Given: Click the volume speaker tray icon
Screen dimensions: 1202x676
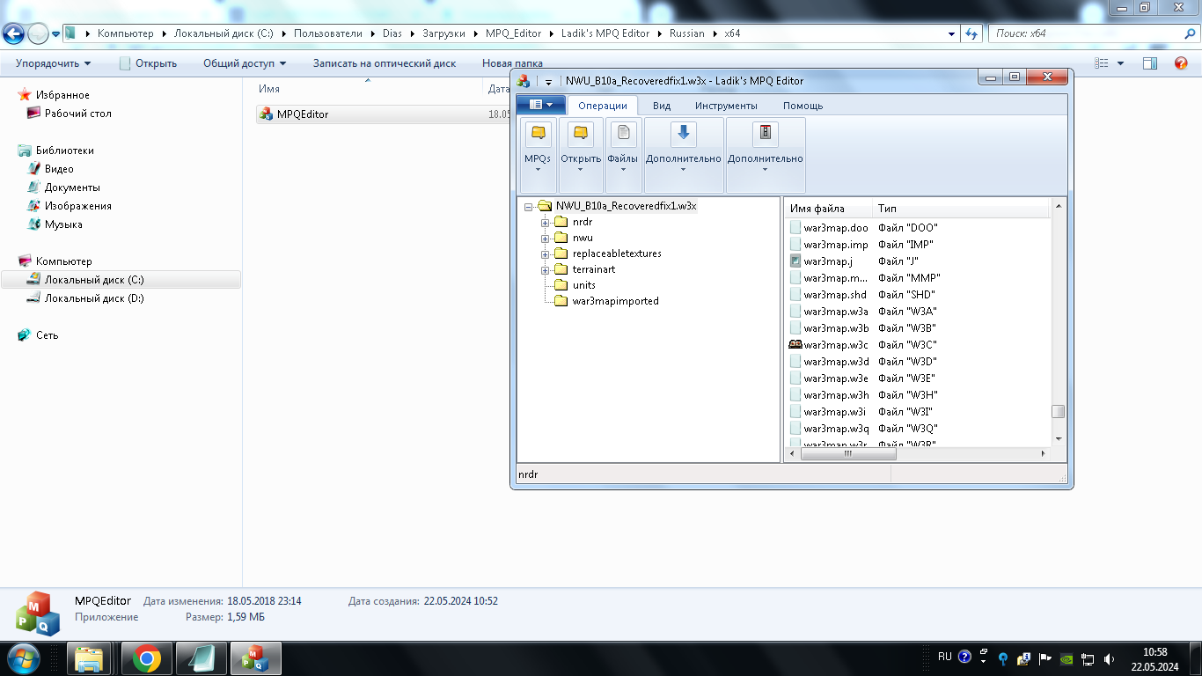Looking at the screenshot, I should tap(1109, 658).
